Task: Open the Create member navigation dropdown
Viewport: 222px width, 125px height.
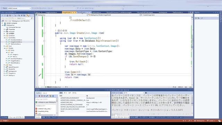Action: 192,15
